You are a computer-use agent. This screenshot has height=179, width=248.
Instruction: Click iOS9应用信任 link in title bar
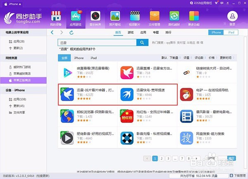click(201, 3)
